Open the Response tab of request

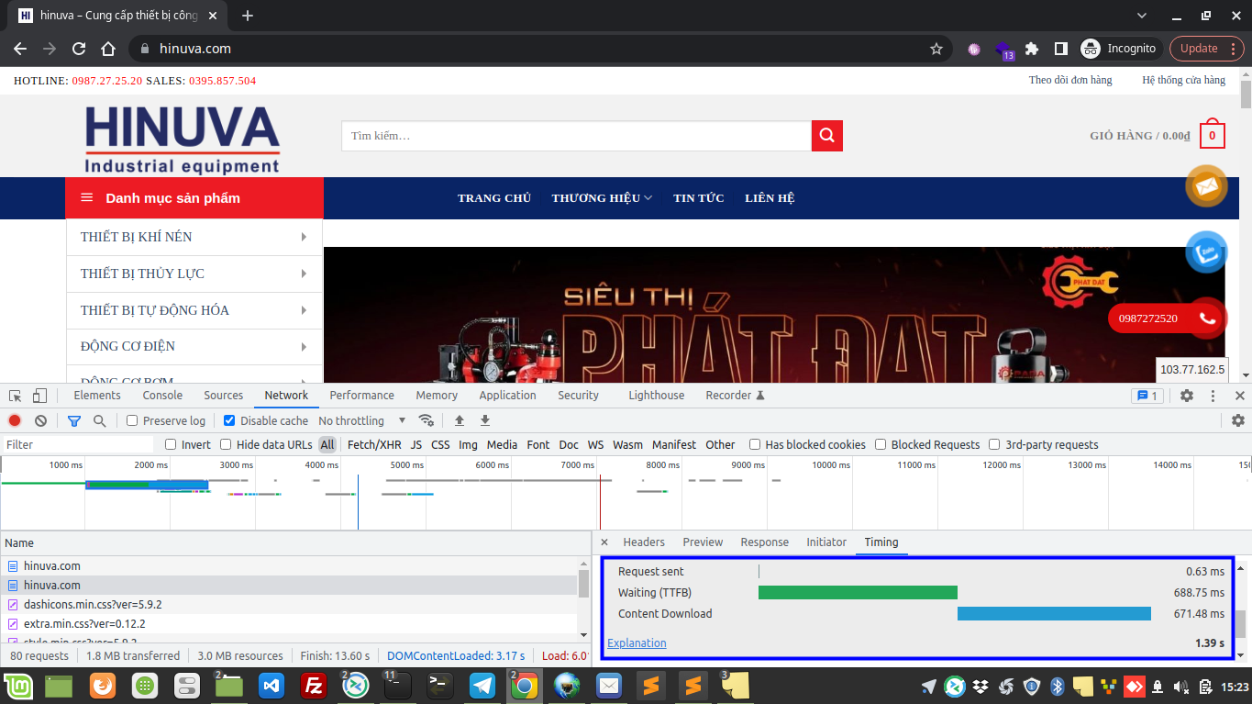coord(765,542)
